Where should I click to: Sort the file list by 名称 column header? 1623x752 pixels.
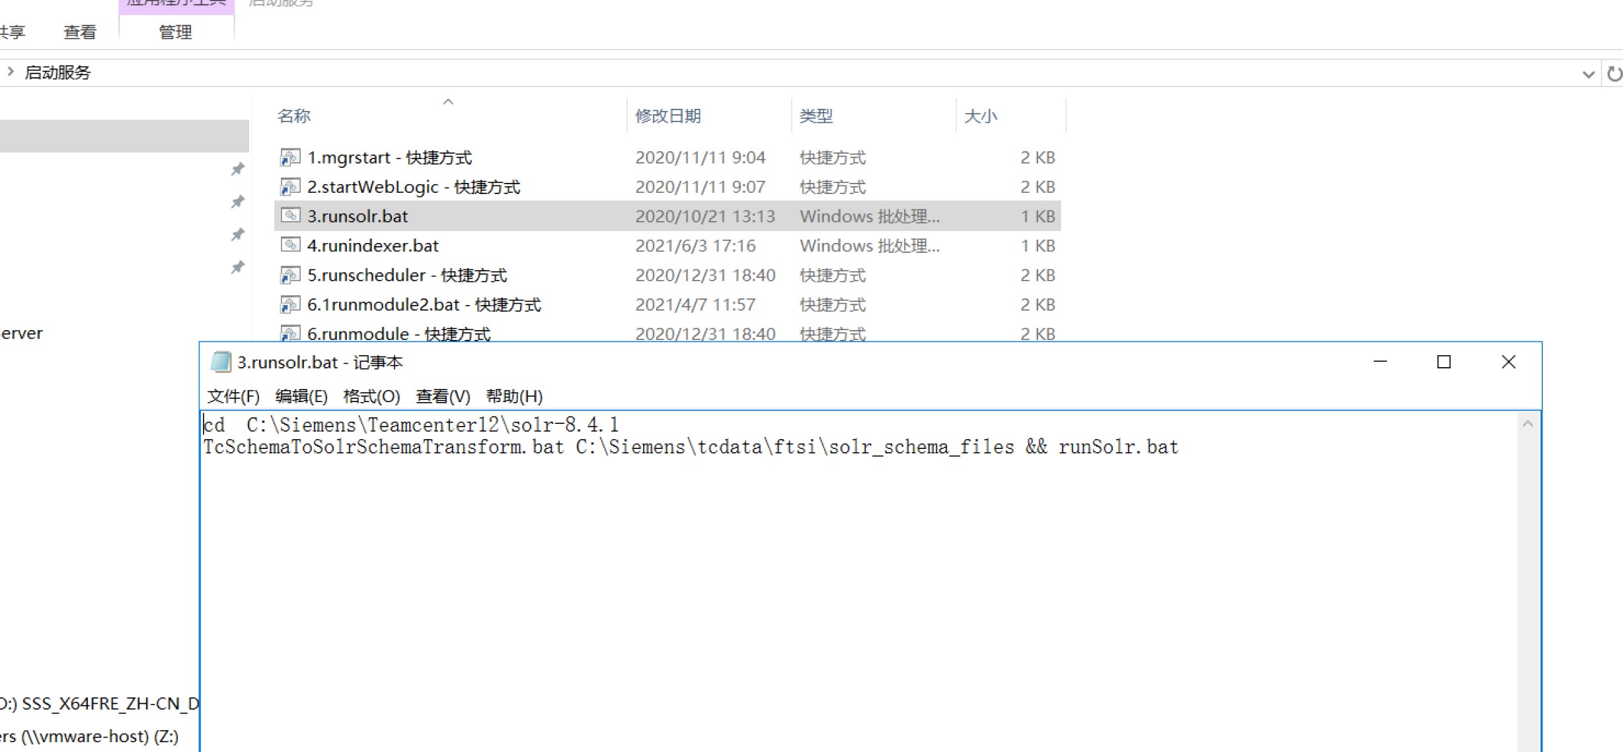[x=295, y=116]
